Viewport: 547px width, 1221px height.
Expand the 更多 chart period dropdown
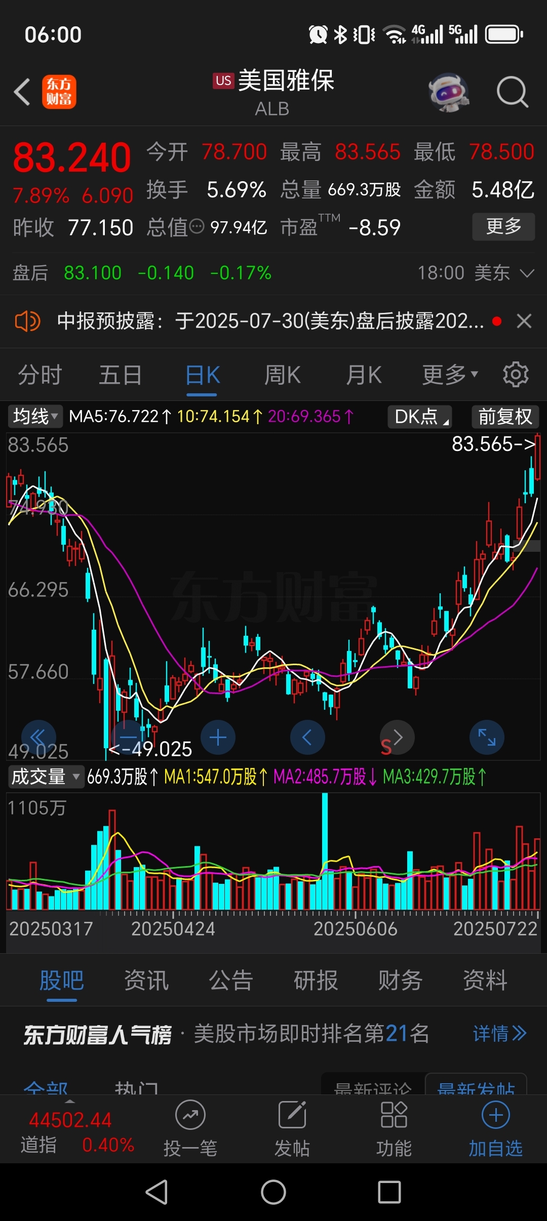[x=450, y=375]
